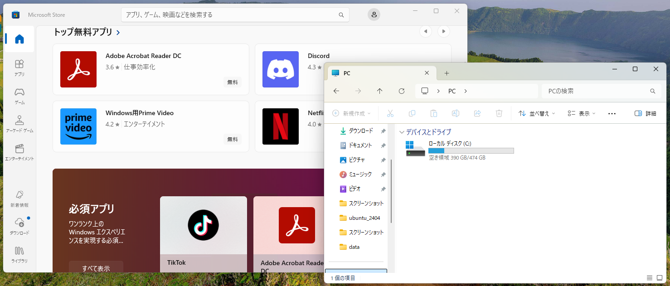Open エンターテイメント in Store sidebar
This screenshot has height=286, width=670.
19,151
